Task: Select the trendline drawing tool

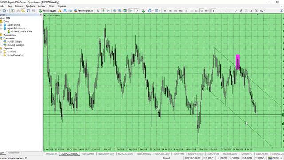Action: pyautogui.click(x=236, y=11)
